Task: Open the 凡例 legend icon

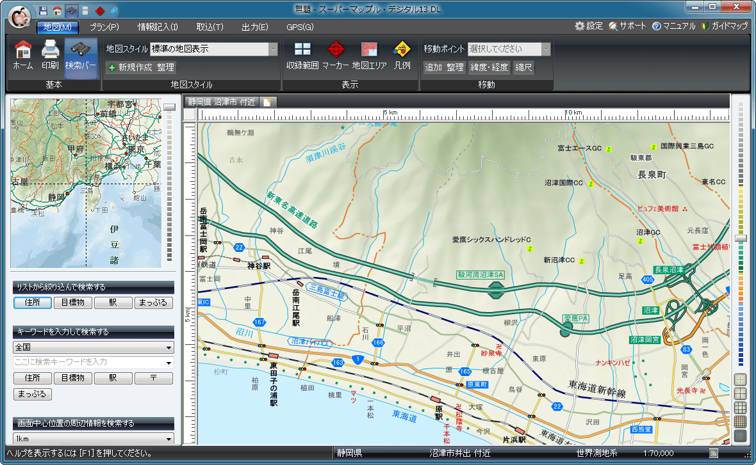Action: (x=402, y=56)
